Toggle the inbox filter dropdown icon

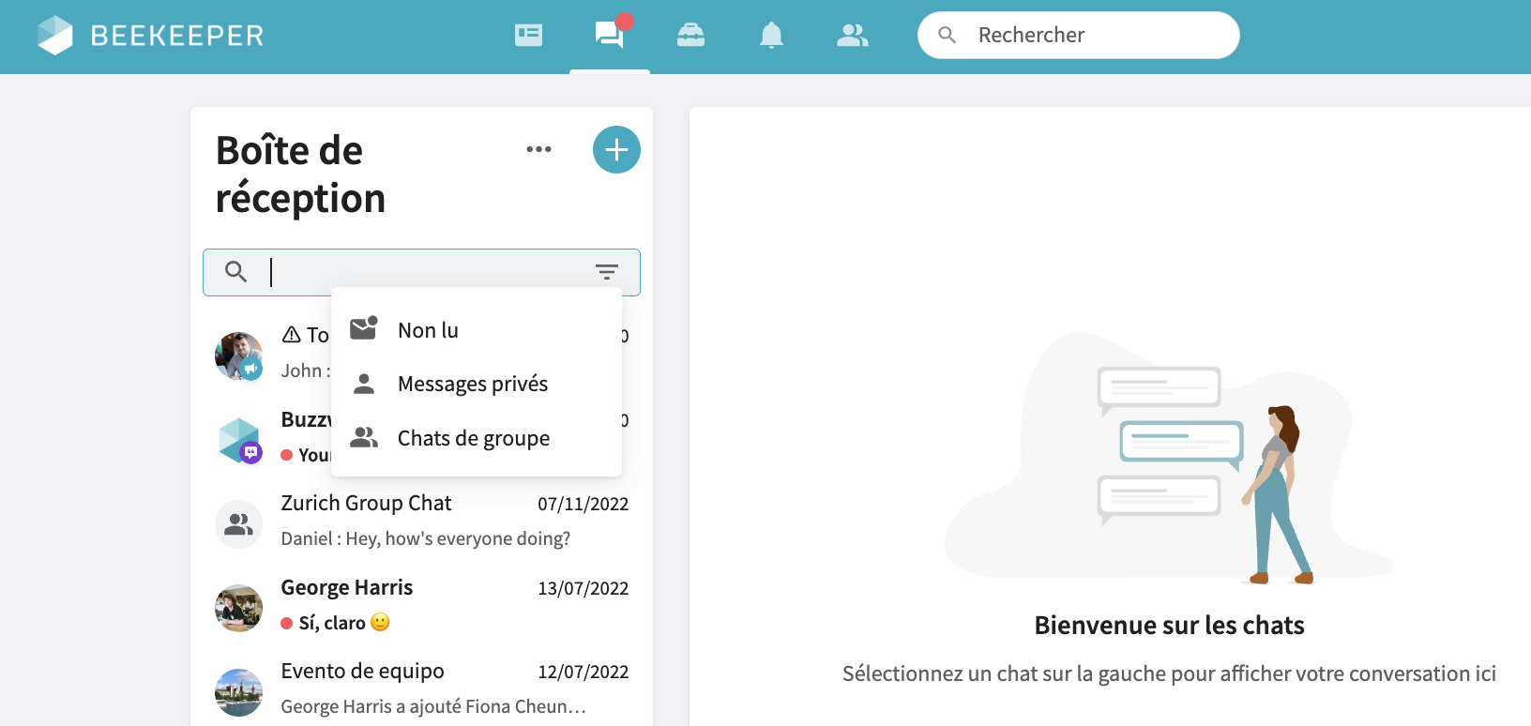tap(607, 272)
